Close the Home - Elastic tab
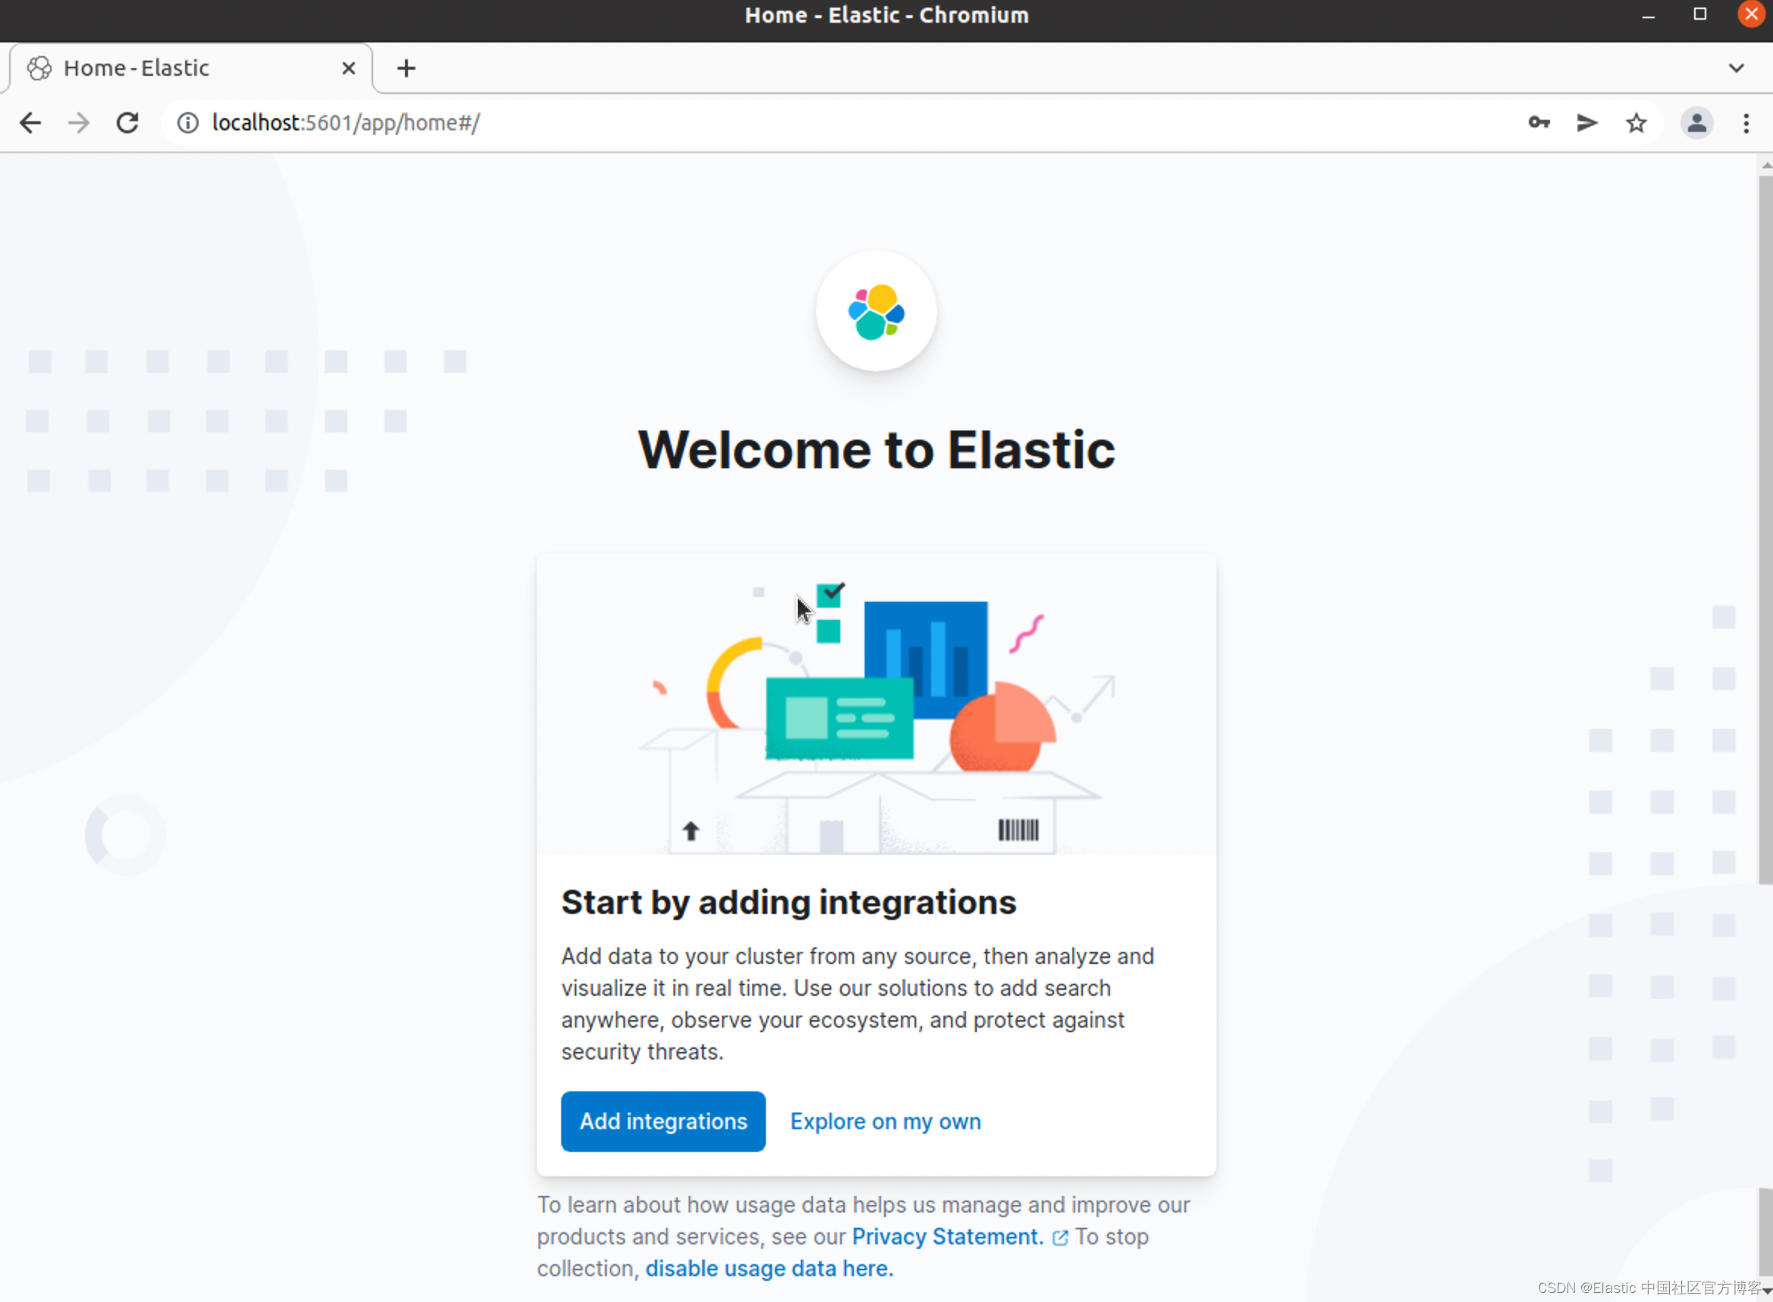 tap(348, 68)
